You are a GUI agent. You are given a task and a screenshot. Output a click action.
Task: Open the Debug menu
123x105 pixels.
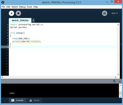tap(22, 7)
